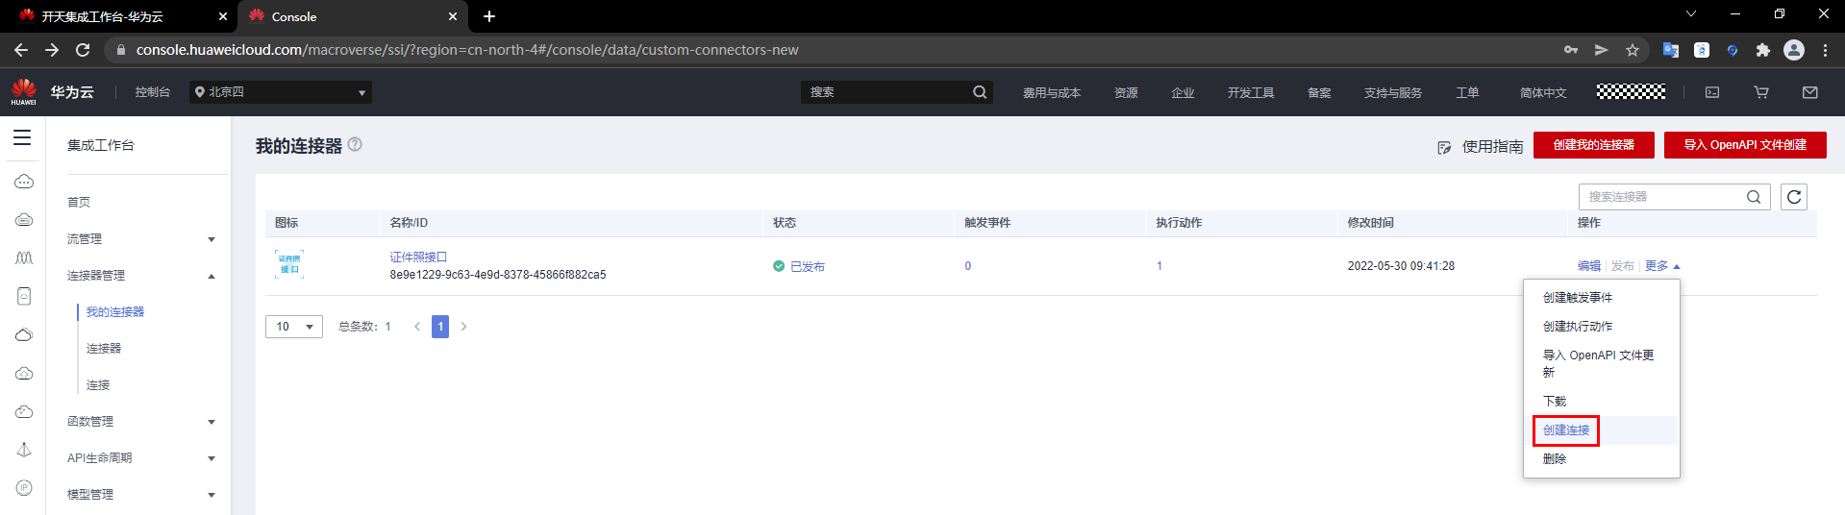Open the 使用指南 guide icon

[x=1444, y=147]
